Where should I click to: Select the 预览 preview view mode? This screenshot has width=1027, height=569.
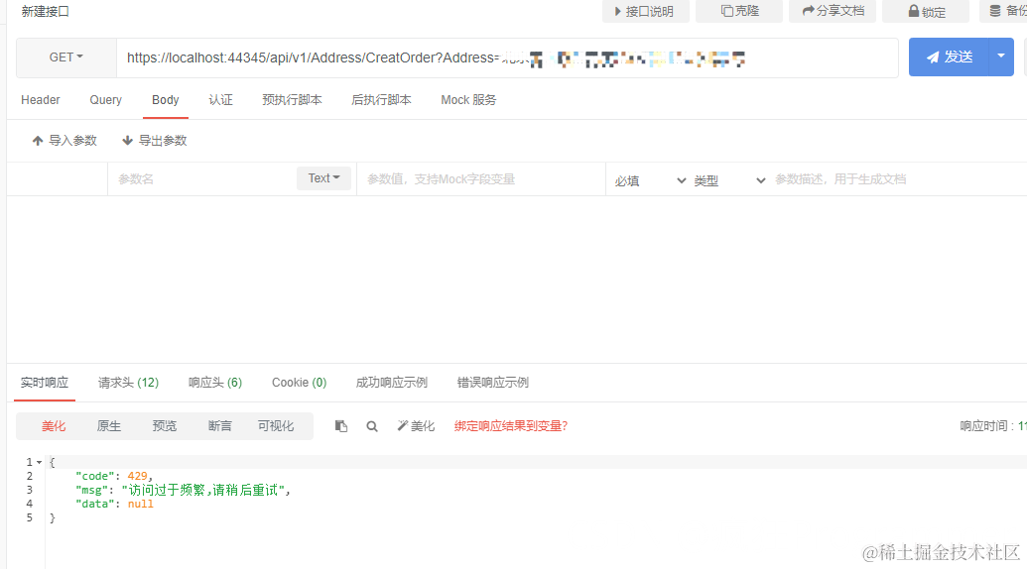pos(165,426)
